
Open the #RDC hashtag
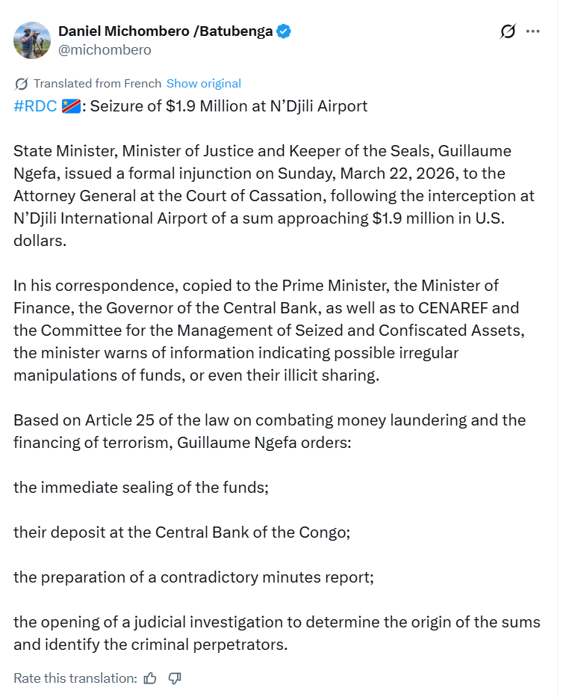coord(35,106)
